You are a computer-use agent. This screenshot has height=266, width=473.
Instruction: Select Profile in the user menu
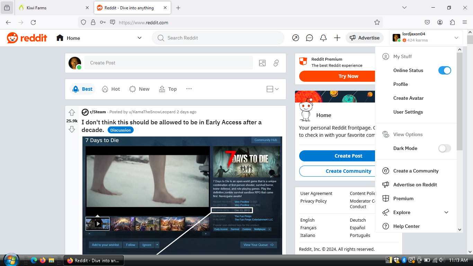(x=401, y=84)
